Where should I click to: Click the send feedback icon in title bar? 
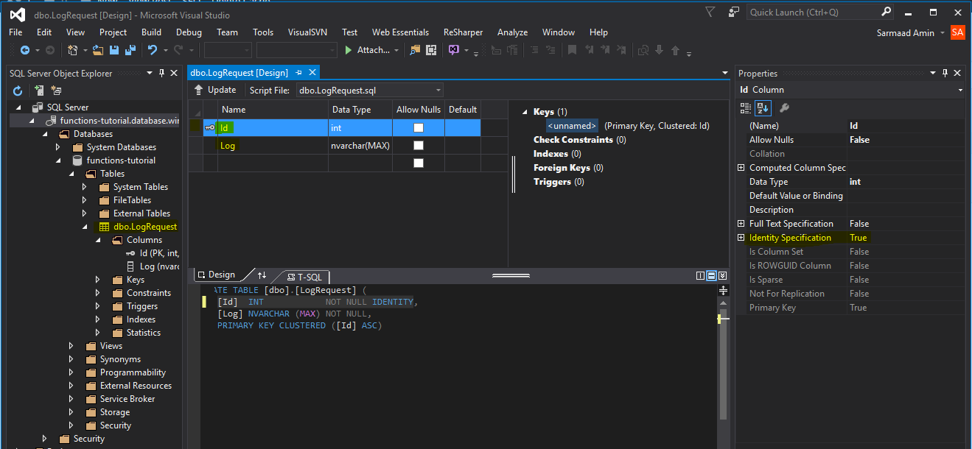[x=733, y=12]
